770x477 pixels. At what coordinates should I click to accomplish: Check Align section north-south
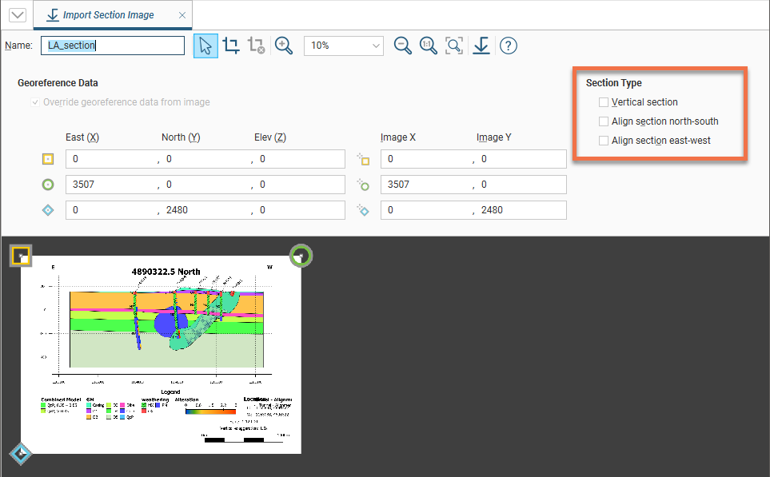tap(604, 121)
